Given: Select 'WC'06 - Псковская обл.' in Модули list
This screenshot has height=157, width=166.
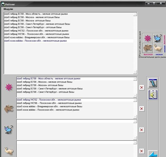Looking at the screenshot, I should [x=69, y=34].
